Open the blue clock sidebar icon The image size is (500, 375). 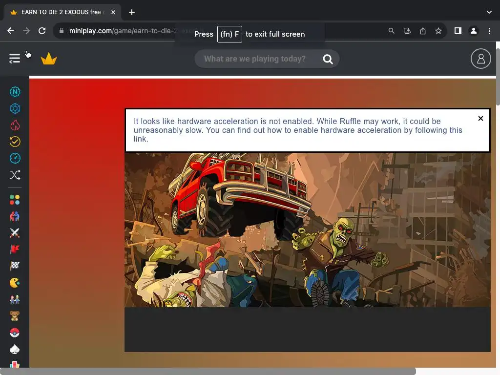coord(15,158)
